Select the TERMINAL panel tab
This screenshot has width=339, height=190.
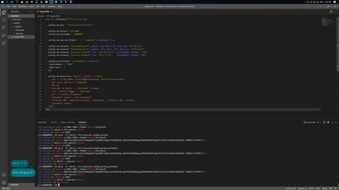pos(82,122)
